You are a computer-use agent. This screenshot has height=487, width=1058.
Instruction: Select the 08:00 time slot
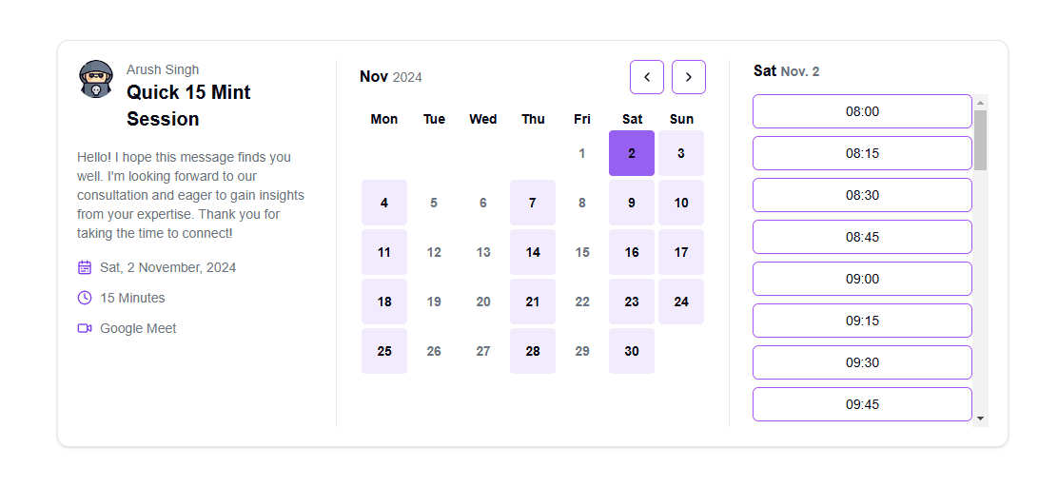[x=862, y=111]
